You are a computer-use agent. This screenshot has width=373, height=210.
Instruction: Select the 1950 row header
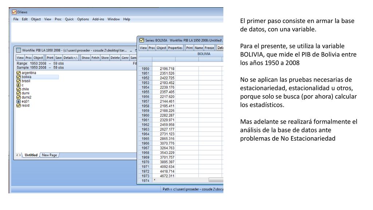(x=145, y=69)
